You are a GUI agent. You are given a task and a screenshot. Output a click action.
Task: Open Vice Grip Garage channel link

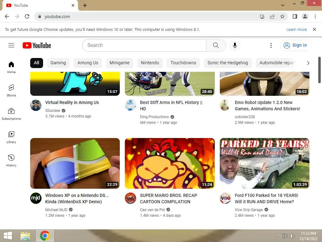[249, 210]
